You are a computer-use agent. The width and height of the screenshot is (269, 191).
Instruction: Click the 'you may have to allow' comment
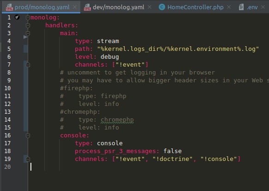pos(164,80)
